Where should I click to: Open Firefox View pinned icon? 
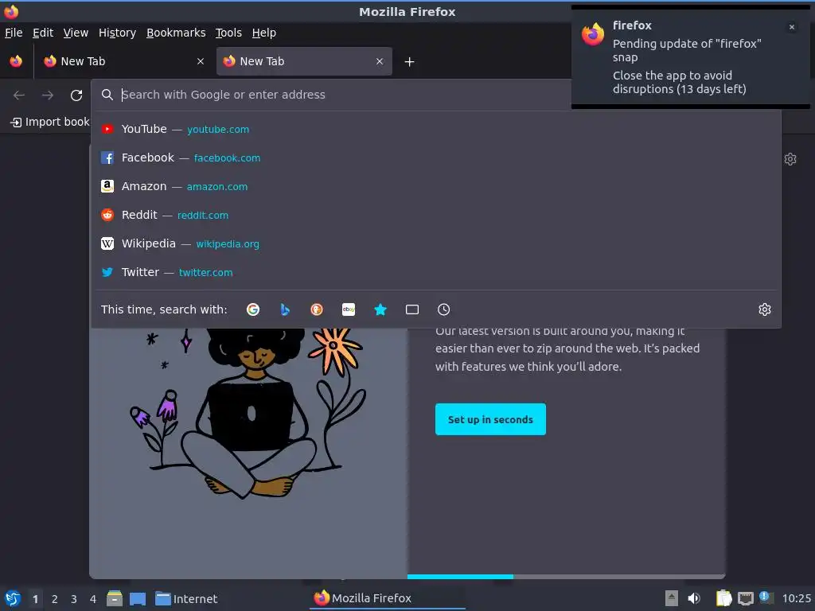pos(16,61)
